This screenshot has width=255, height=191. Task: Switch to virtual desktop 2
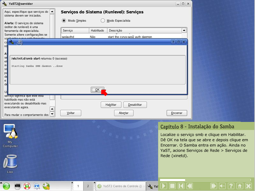(88, 186)
